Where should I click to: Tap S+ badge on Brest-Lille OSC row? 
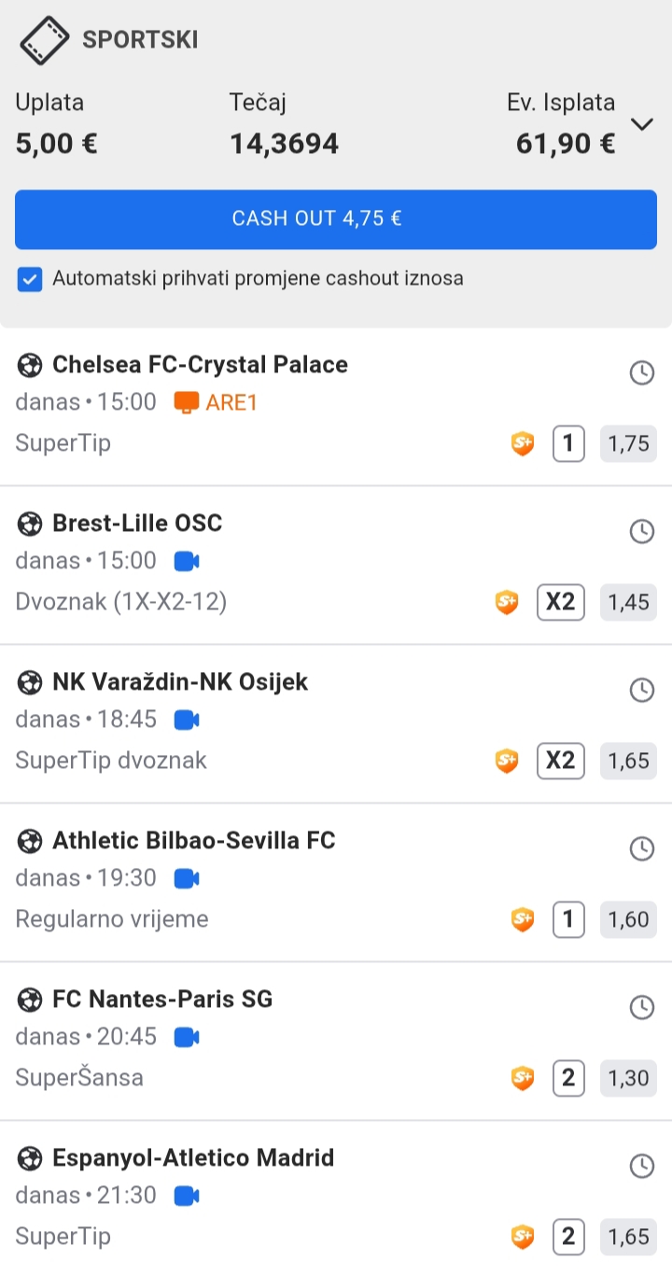point(507,603)
